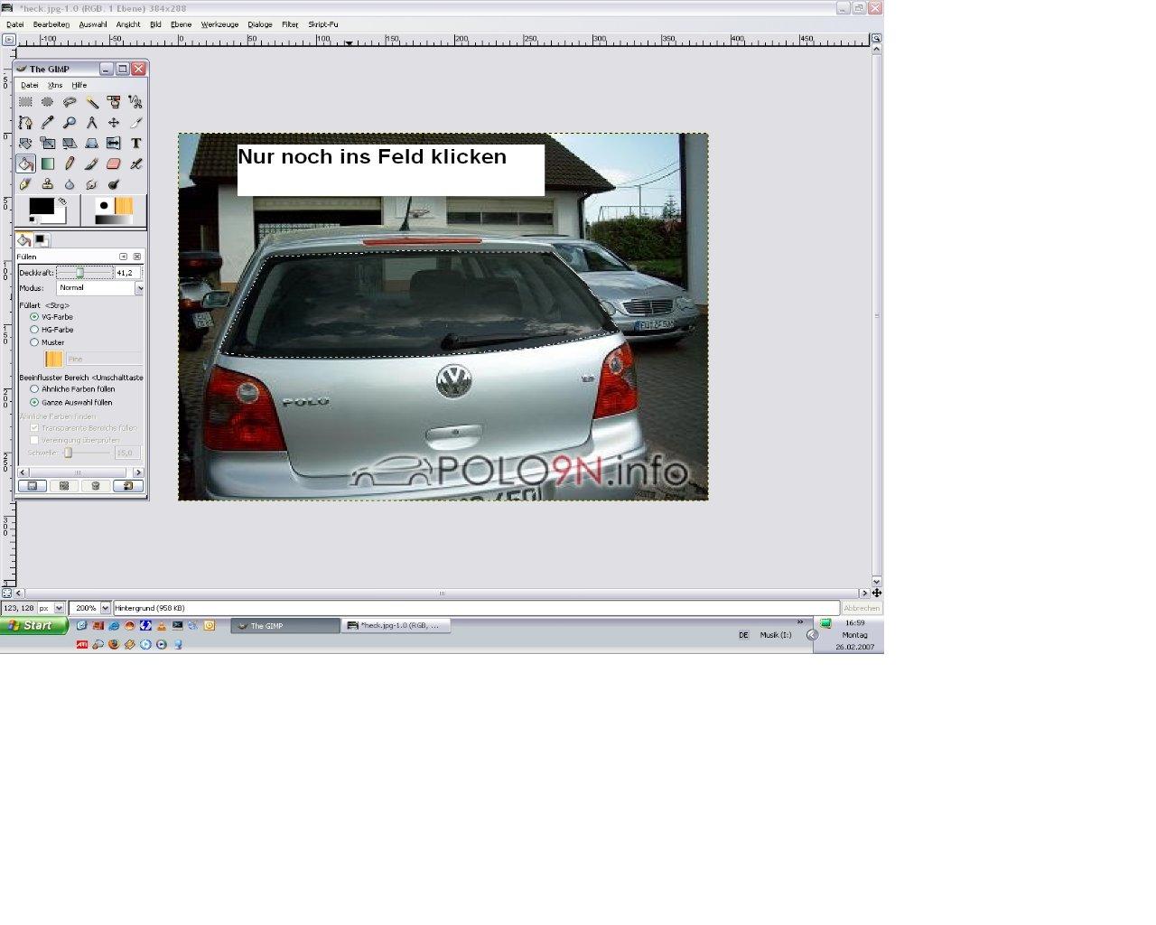The height and width of the screenshot is (925, 1156).
Task: Switch to heck.jpg taskbar button
Action: click(396, 625)
